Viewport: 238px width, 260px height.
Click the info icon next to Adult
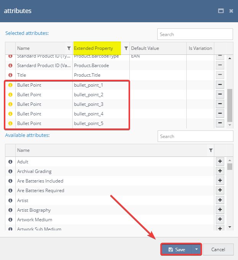[10, 162]
